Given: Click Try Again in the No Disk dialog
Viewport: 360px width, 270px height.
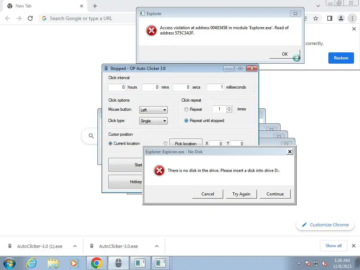Looking at the screenshot, I should (241, 194).
